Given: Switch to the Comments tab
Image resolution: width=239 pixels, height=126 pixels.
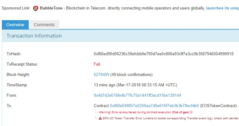Looking at the screenshot, I should coord(44,25).
